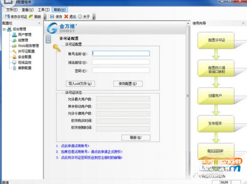Click the main panel vertical scrollbar

tap(188, 96)
